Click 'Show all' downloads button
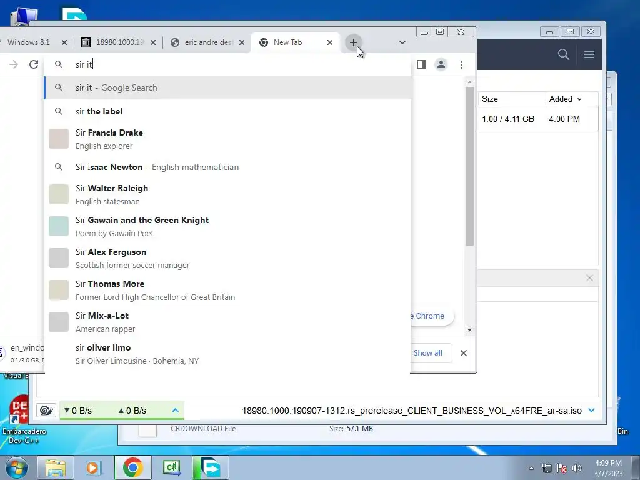This screenshot has height=480, width=640. click(427, 353)
